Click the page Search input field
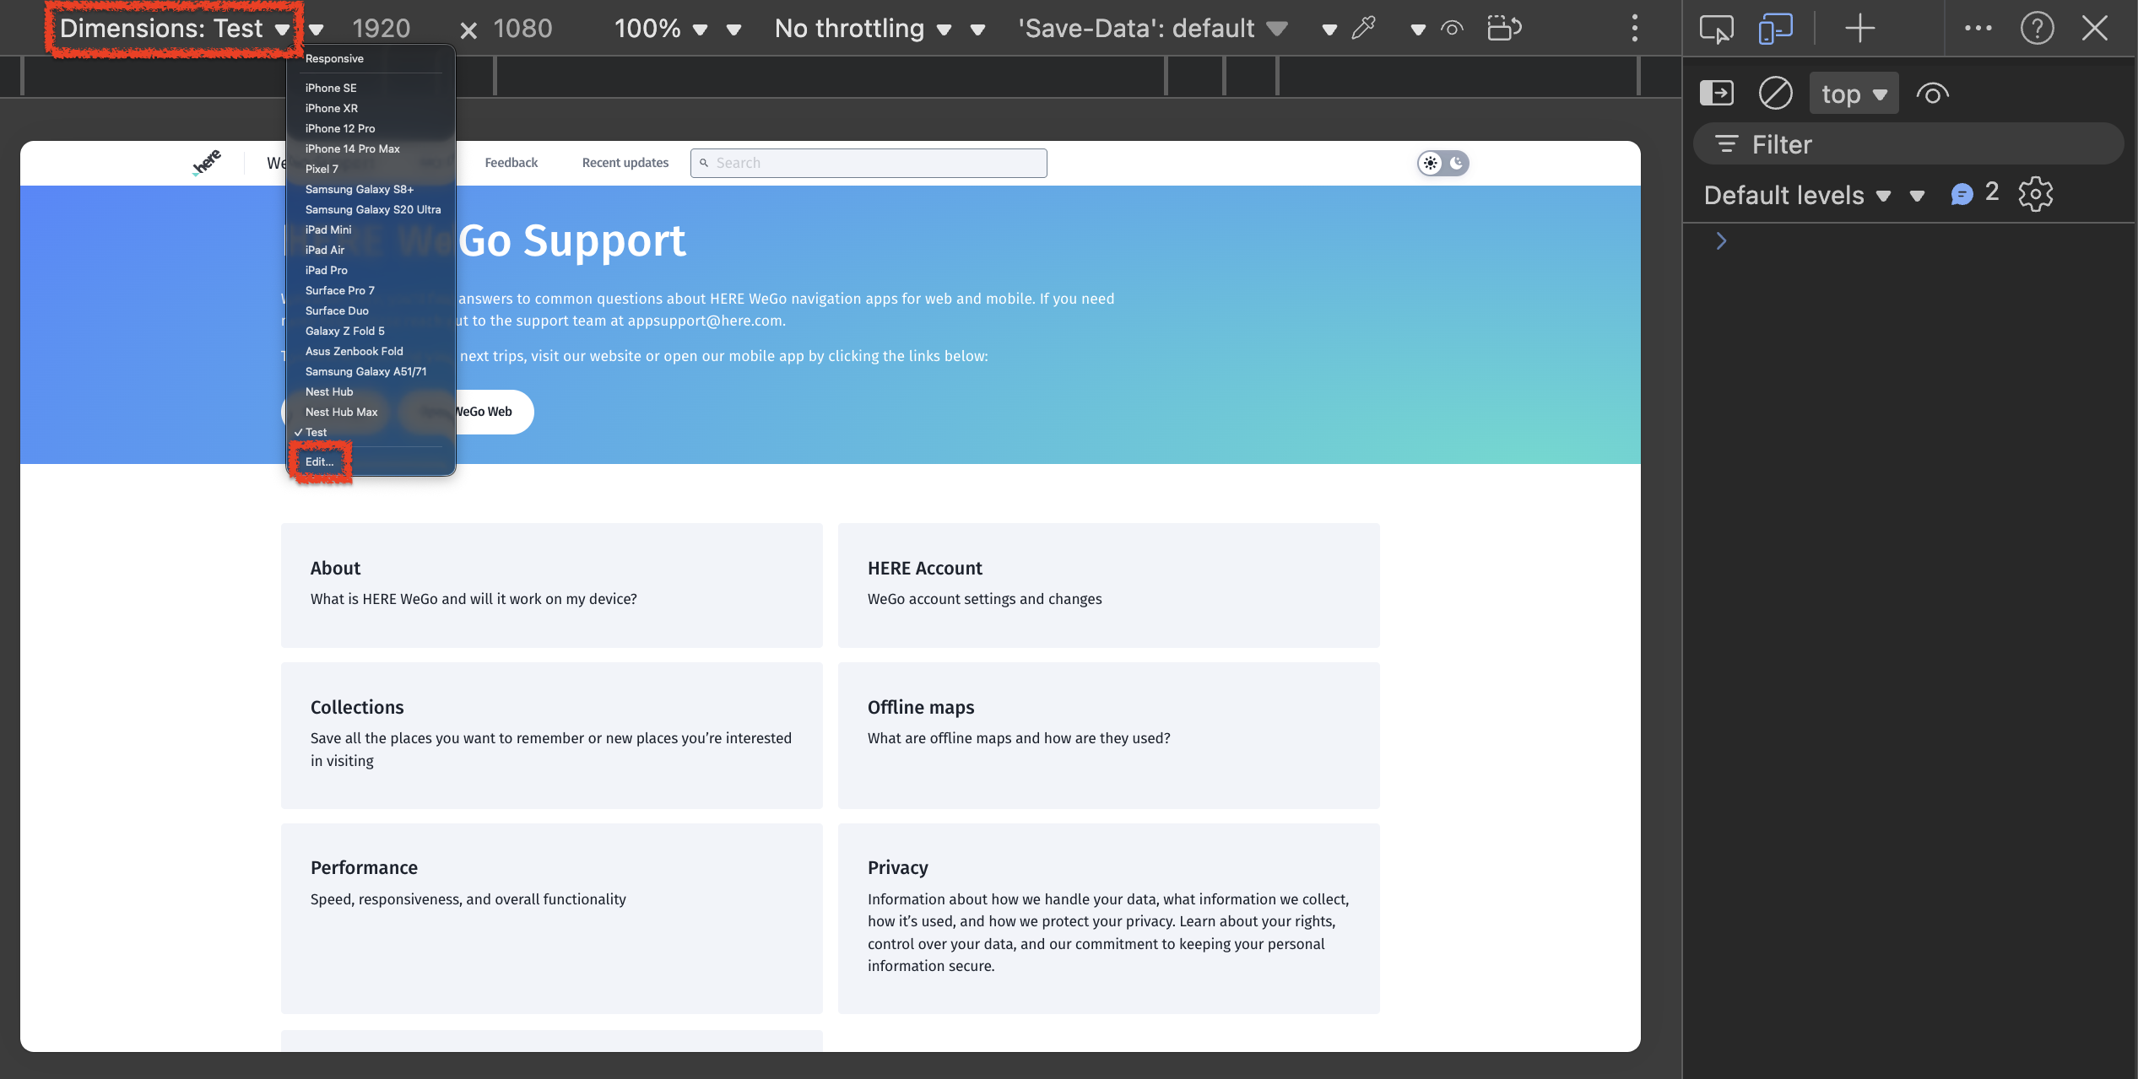The height and width of the screenshot is (1079, 2138). (x=869, y=163)
